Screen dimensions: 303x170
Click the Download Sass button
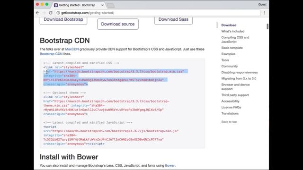tap(173, 20)
